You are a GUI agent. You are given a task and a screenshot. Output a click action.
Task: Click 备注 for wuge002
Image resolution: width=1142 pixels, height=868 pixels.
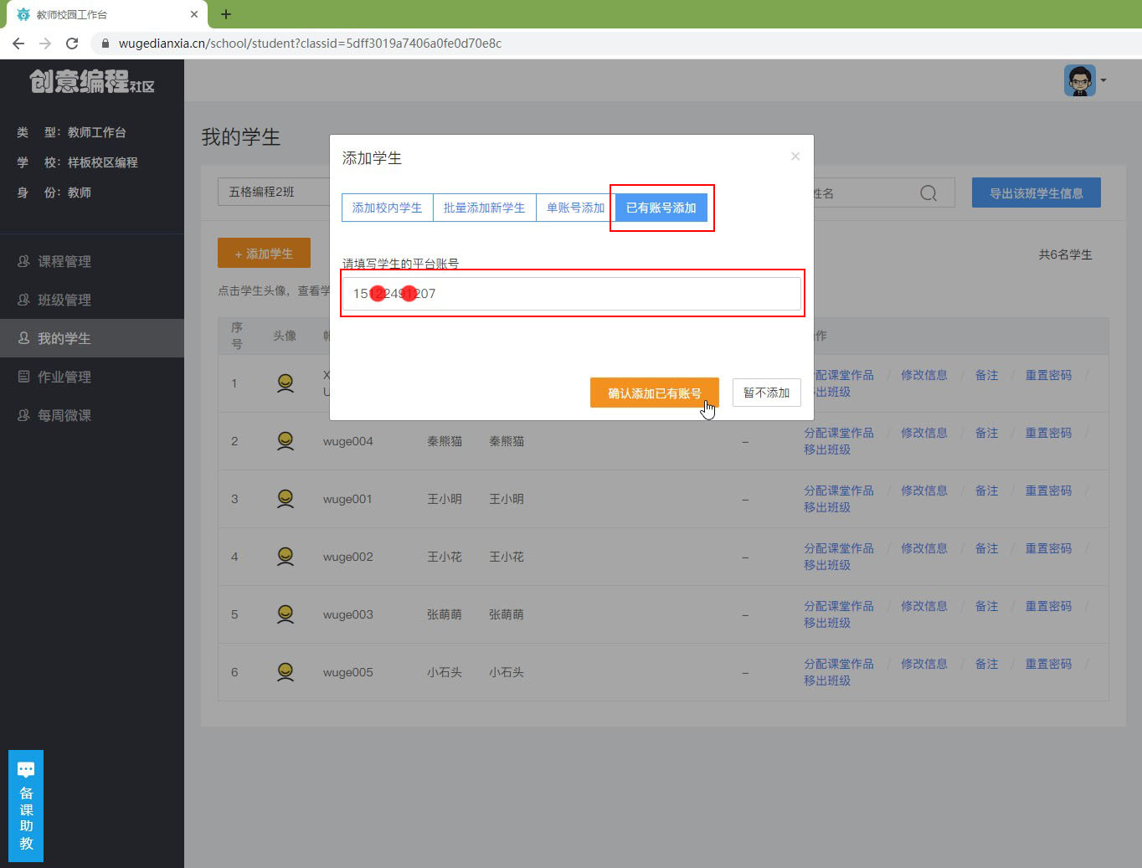click(x=986, y=548)
